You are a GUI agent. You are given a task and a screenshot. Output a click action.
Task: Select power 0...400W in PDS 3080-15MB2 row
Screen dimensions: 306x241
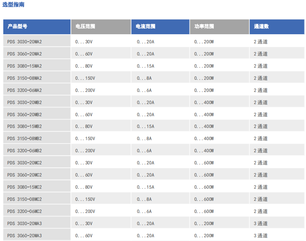[204, 127]
